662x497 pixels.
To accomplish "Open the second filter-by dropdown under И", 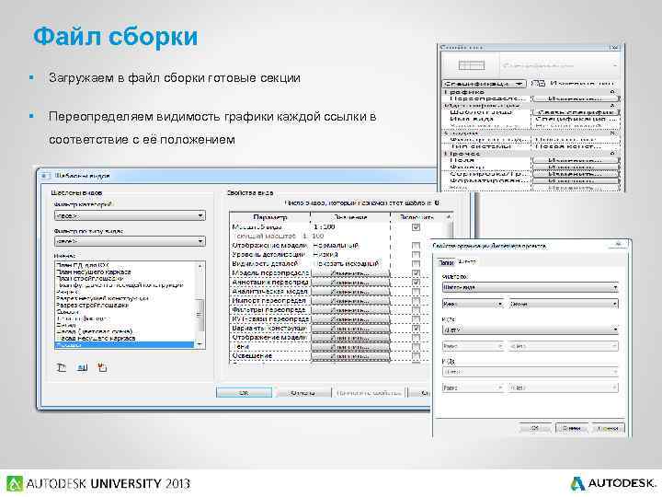I will (530, 329).
